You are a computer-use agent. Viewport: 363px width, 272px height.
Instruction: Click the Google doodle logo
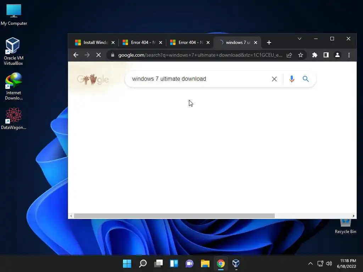pos(93,79)
